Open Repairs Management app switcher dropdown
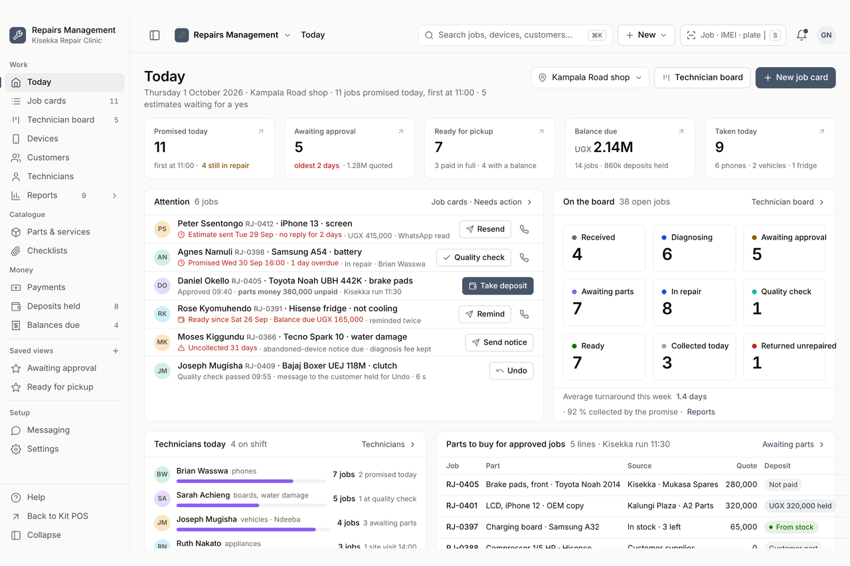This screenshot has height=566, width=850. tap(232, 35)
